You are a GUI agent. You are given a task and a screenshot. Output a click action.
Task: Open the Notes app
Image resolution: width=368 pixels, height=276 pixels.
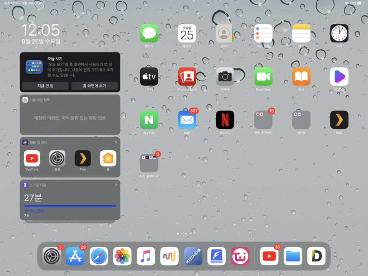(x=301, y=33)
